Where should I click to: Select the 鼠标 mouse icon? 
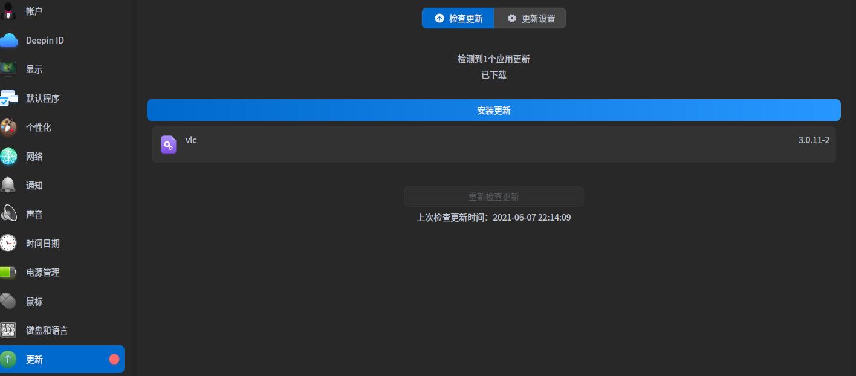pos(8,301)
